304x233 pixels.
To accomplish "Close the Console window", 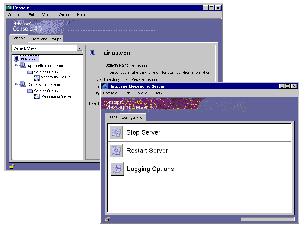I will pos(218,8).
